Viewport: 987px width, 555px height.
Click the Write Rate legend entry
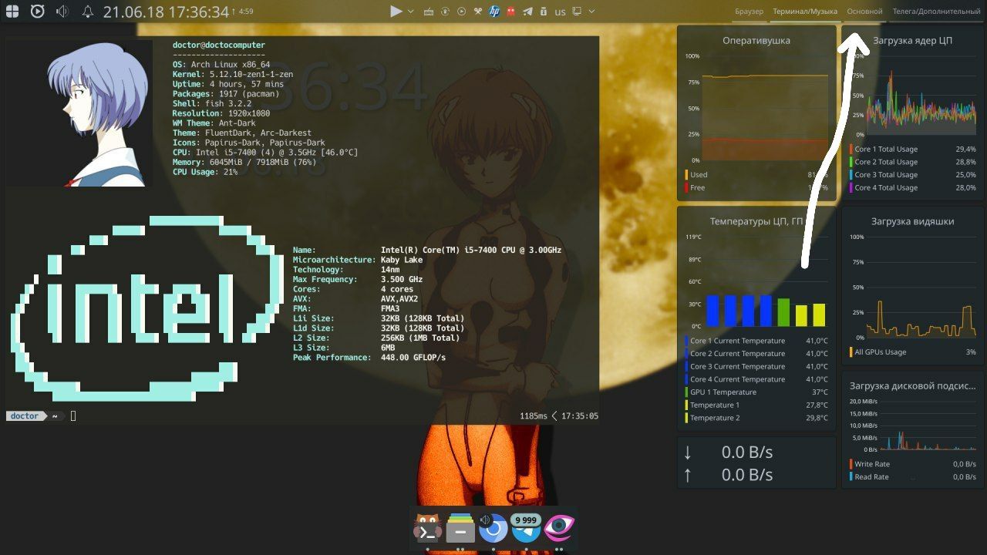click(914, 464)
